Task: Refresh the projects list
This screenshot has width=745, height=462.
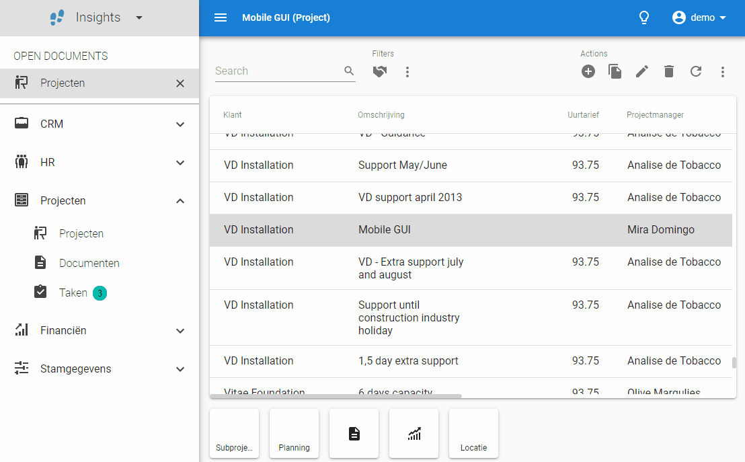Action: pos(696,71)
